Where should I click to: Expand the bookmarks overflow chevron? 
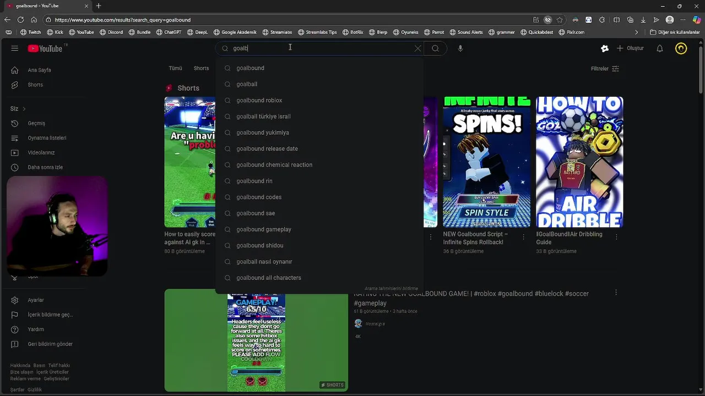pyautogui.click(x=637, y=32)
